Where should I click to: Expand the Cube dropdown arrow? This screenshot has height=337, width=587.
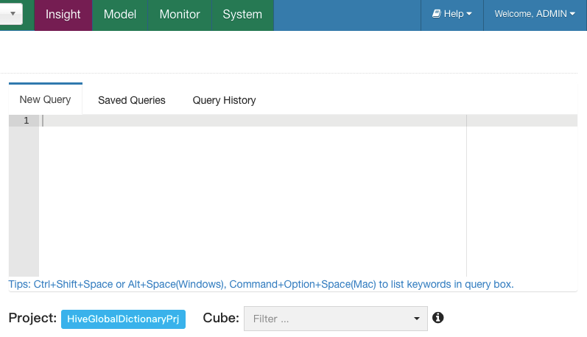417,319
